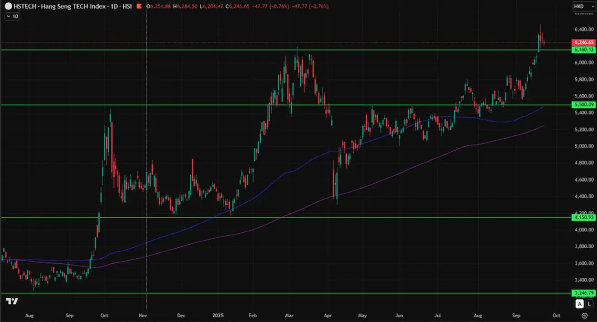Click the Apr label on time axis
Image resolution: width=597 pixels, height=322 pixels.
point(327,315)
